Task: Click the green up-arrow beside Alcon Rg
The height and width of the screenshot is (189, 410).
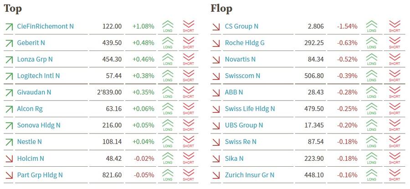Action: 9,109
